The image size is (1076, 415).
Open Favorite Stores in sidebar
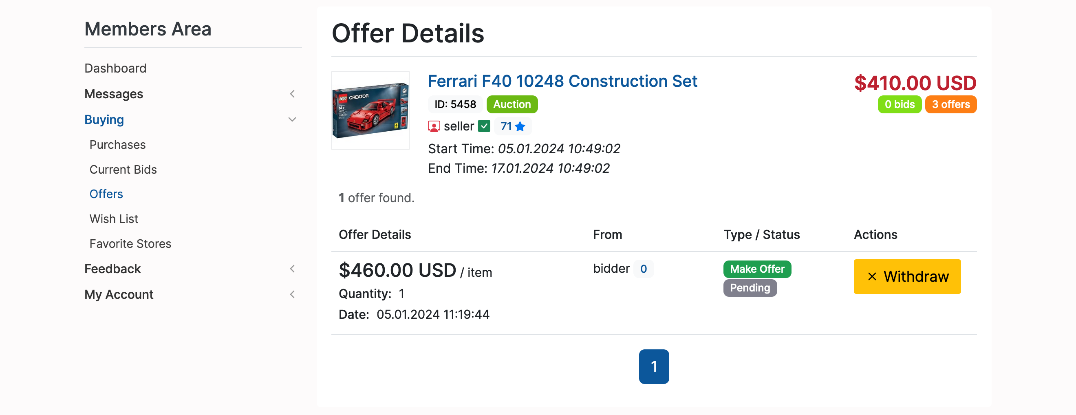(130, 244)
